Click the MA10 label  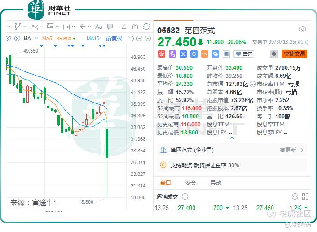tap(93, 38)
